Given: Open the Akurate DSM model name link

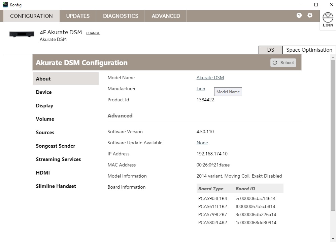Looking at the screenshot, I should coord(210,78).
